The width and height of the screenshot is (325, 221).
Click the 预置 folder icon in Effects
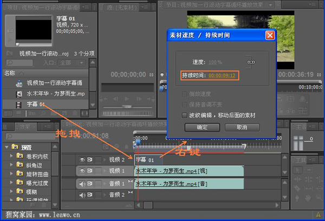(15, 147)
